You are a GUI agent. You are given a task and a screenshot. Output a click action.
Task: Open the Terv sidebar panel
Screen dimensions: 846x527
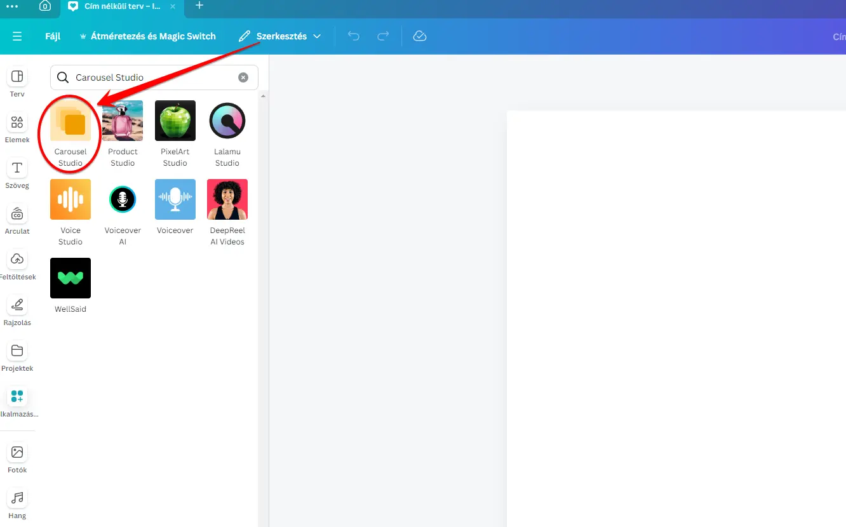17,83
